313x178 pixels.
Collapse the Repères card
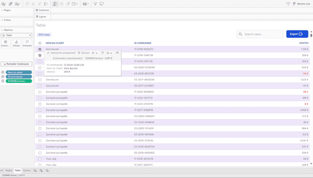[x=2, y=30]
